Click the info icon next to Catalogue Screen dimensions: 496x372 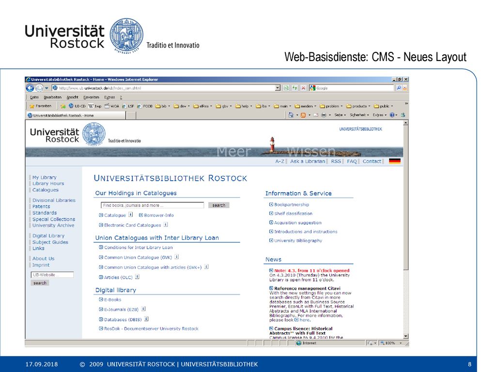pos(130,215)
